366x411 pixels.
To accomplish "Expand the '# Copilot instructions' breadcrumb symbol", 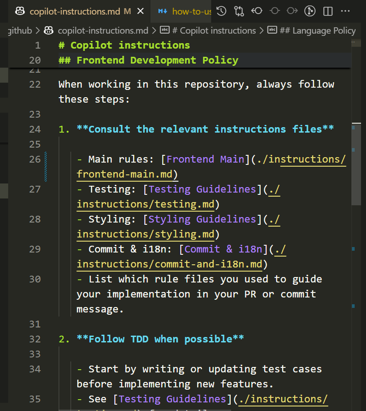I will point(213,30).
